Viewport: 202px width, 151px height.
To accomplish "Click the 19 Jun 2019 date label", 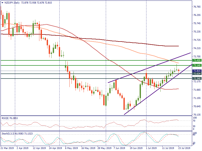I will tap(136, 148).
